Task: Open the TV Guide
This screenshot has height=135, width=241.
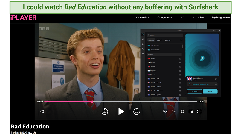Action: (x=198, y=18)
